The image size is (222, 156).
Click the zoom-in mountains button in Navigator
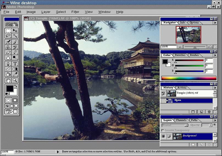click(x=210, y=47)
